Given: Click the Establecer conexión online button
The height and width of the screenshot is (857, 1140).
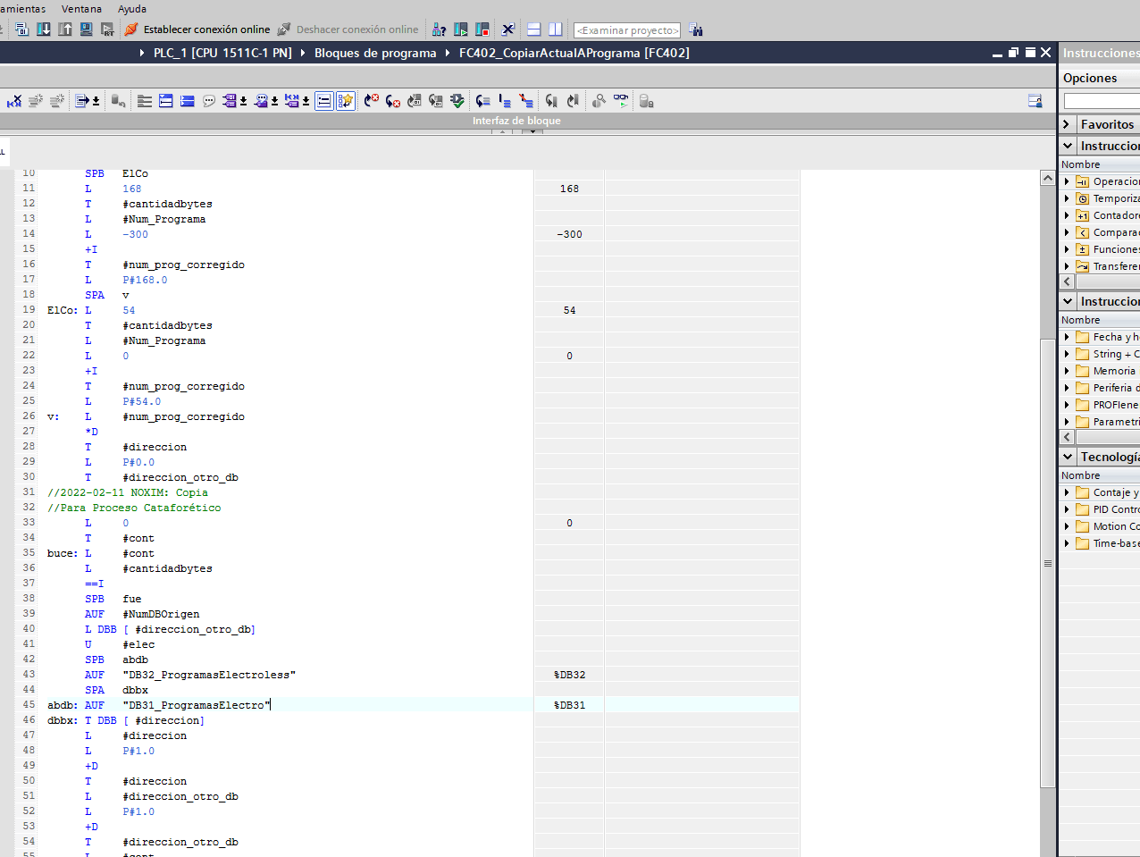Looking at the screenshot, I should 197,29.
